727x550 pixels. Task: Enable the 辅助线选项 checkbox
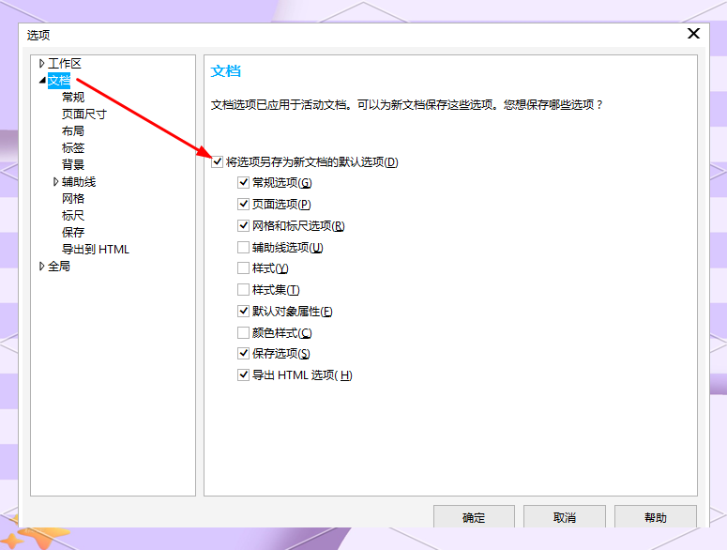[x=244, y=248]
